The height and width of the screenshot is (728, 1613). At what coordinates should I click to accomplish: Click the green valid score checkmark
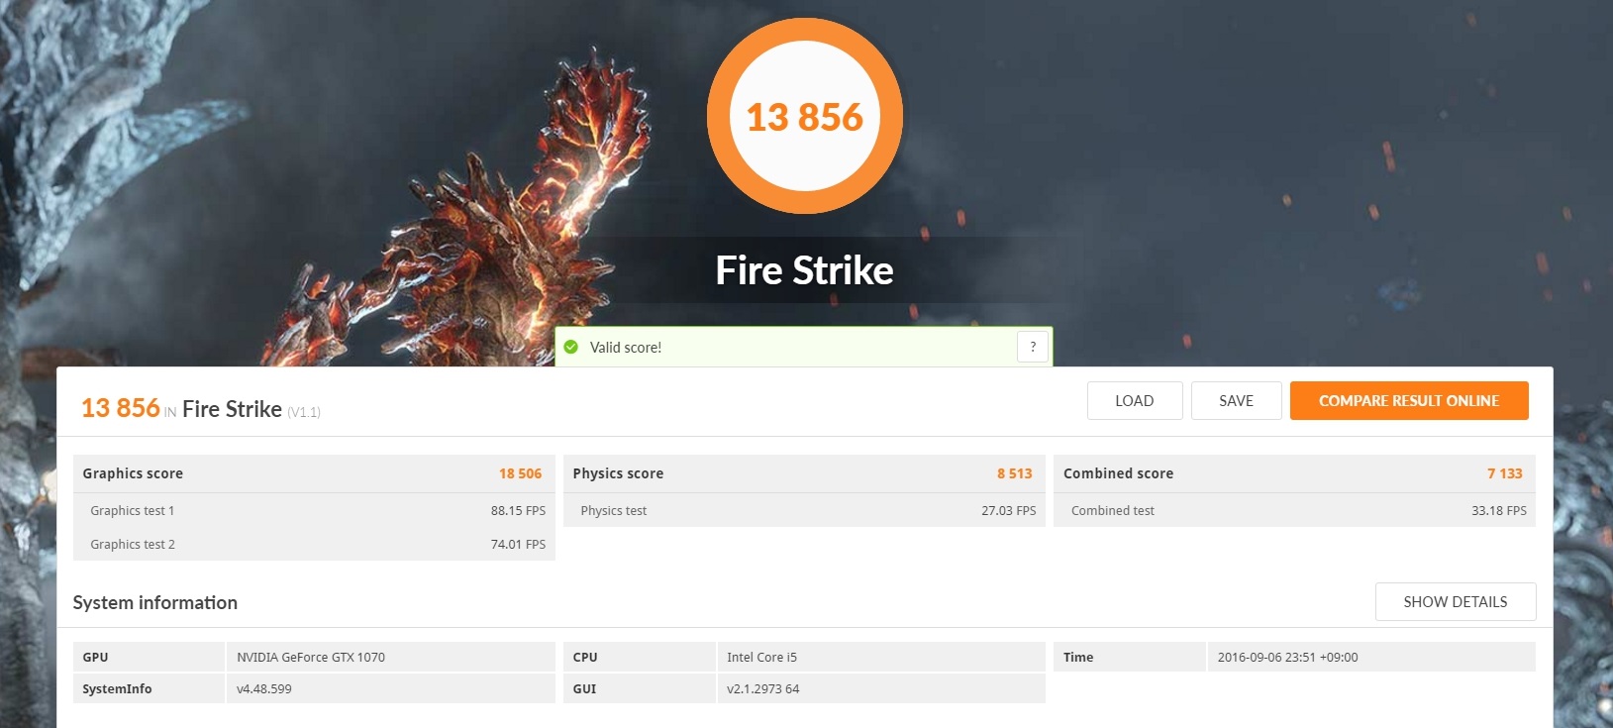tap(571, 347)
